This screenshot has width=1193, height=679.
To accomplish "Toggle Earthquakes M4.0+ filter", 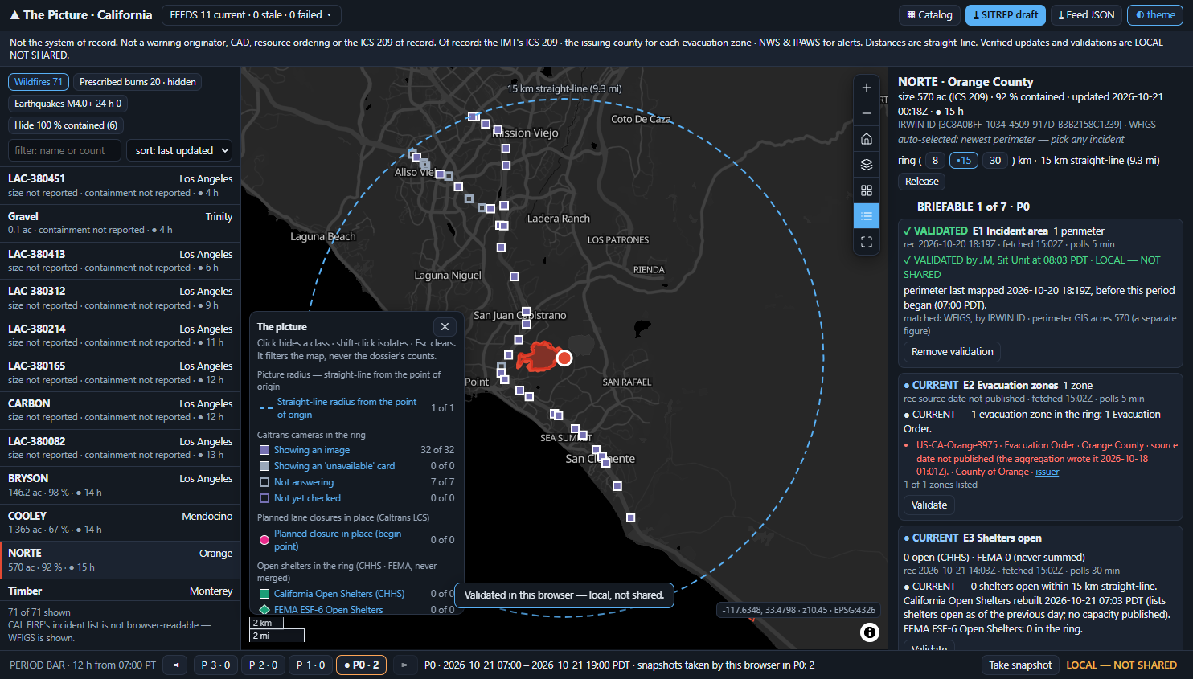I will pyautogui.click(x=68, y=104).
